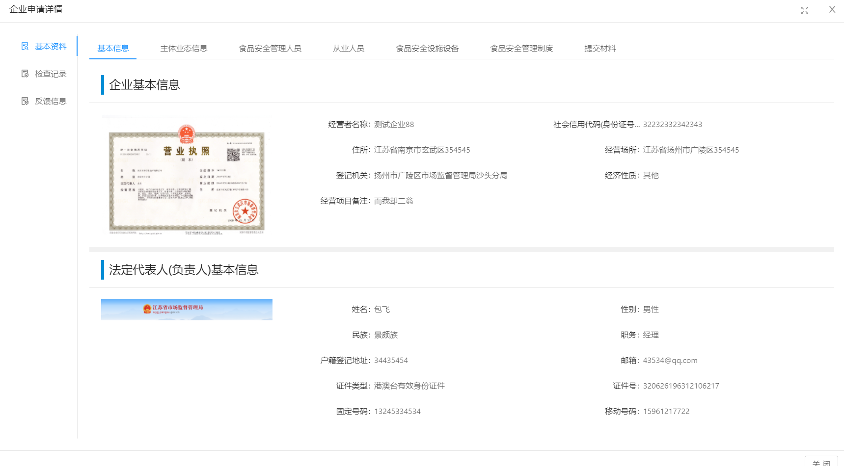Switch to the 食品安全管理人员 tab
This screenshot has height=466, width=844.
coord(270,48)
